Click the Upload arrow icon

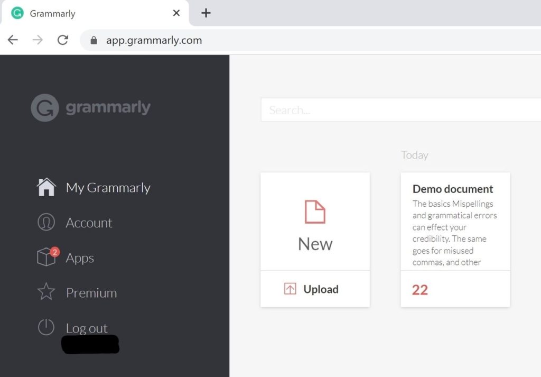point(290,289)
